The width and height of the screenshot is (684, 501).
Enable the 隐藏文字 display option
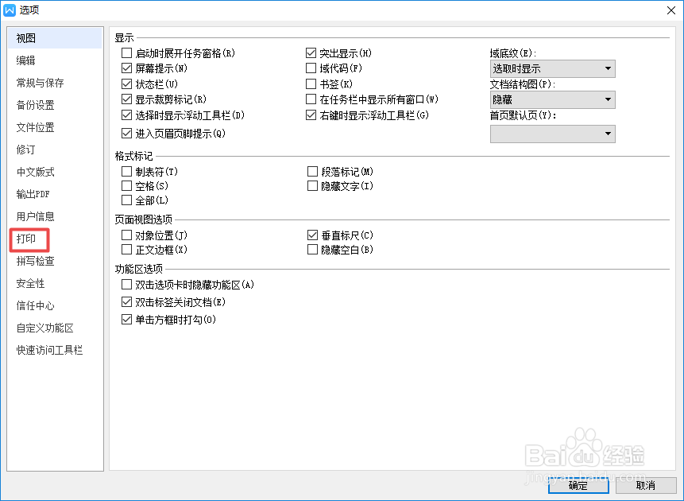[x=311, y=186]
